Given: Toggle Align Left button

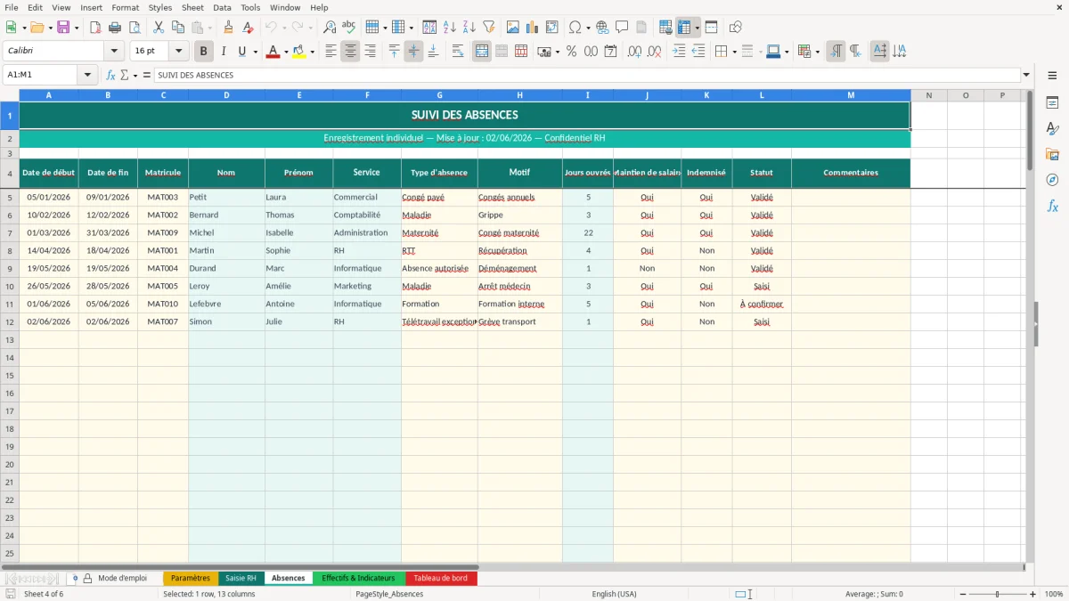Looking at the screenshot, I should pos(330,52).
